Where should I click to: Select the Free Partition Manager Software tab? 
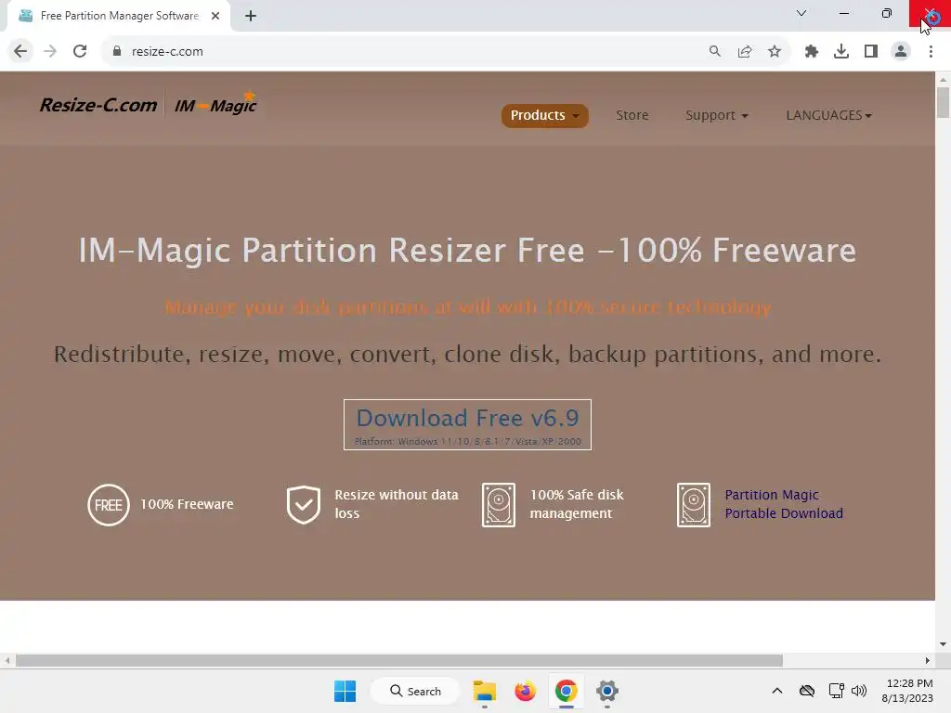coord(119,16)
